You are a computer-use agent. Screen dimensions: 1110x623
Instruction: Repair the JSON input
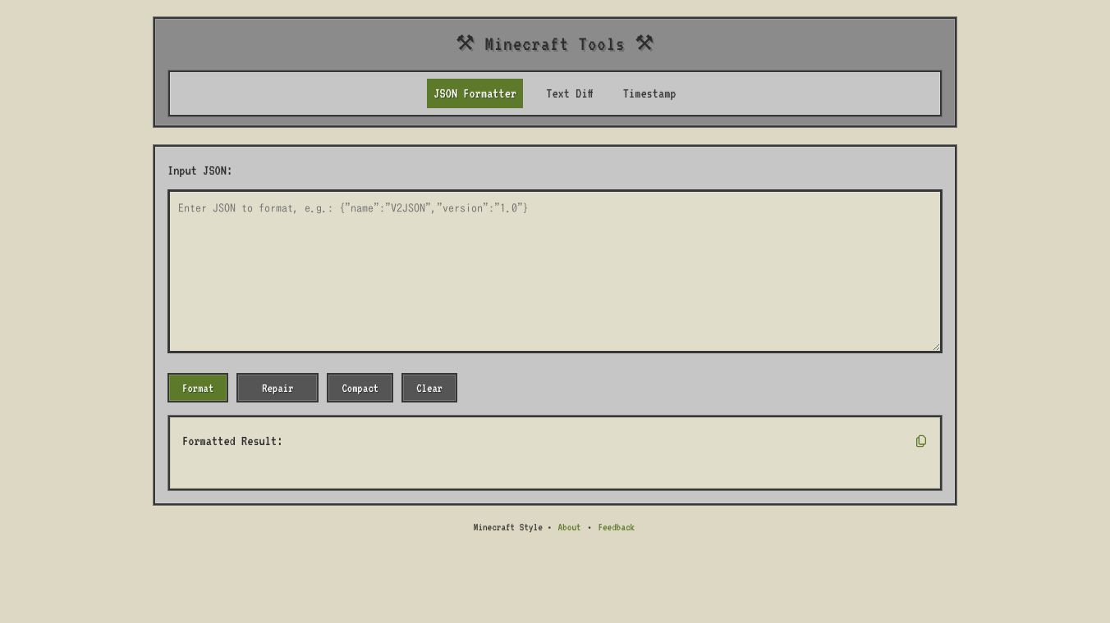277,388
